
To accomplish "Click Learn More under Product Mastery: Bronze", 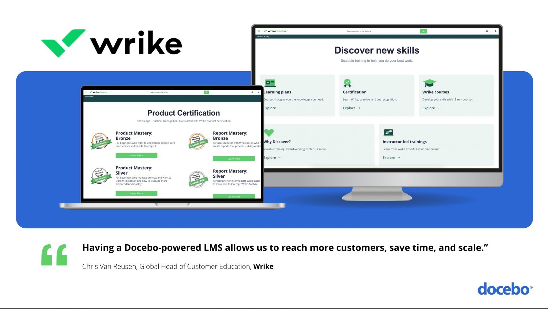I will (x=136, y=156).
